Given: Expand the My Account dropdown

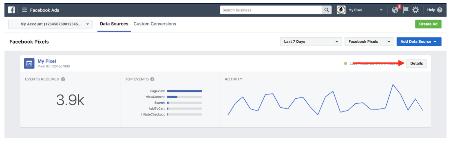Looking at the screenshot, I should pyautogui.click(x=50, y=24).
